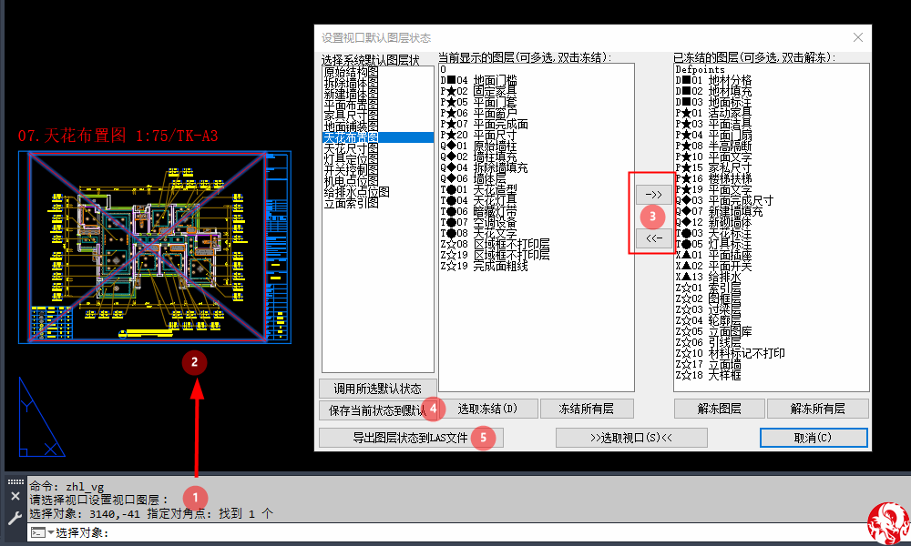
Task: Click 保存当前状态到默认 button
Action: pyautogui.click(x=374, y=409)
